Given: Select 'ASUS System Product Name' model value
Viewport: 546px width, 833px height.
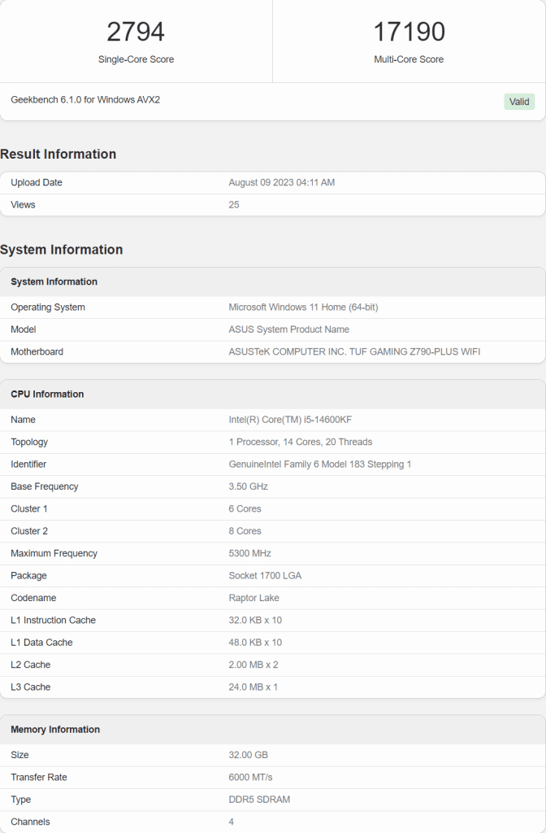Looking at the screenshot, I should 289,330.
